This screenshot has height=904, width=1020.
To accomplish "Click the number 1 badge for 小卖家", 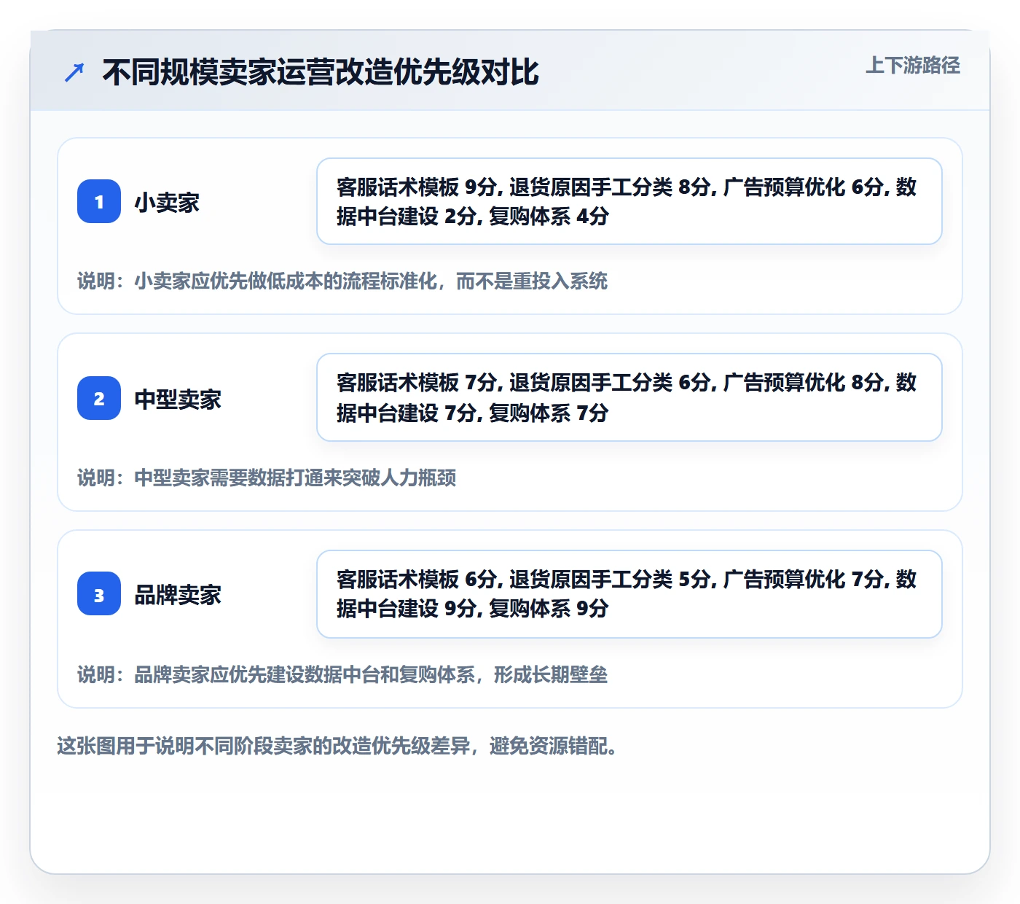I will (x=99, y=201).
